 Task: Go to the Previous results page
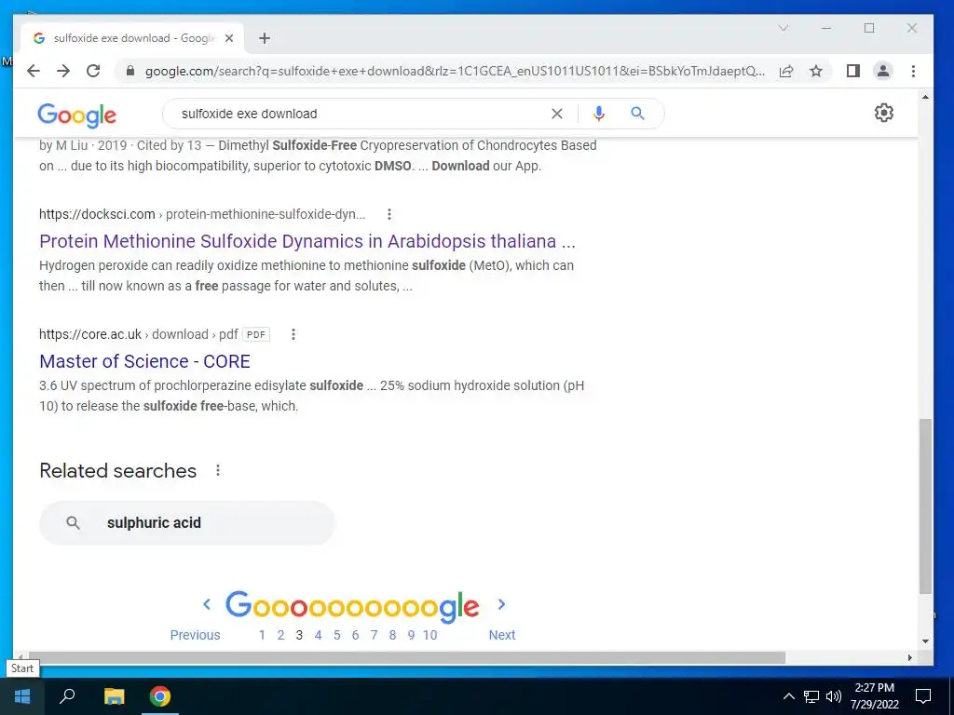tap(195, 635)
